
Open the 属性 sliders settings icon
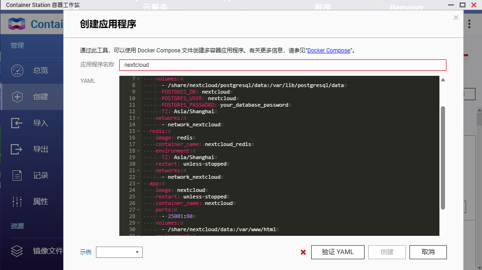(x=17, y=202)
